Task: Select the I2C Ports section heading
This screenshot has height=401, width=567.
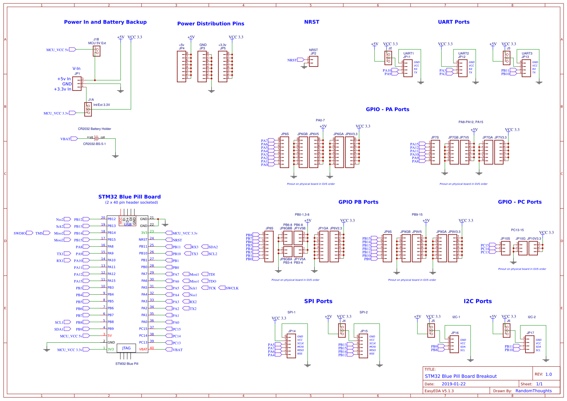Action: [478, 301]
